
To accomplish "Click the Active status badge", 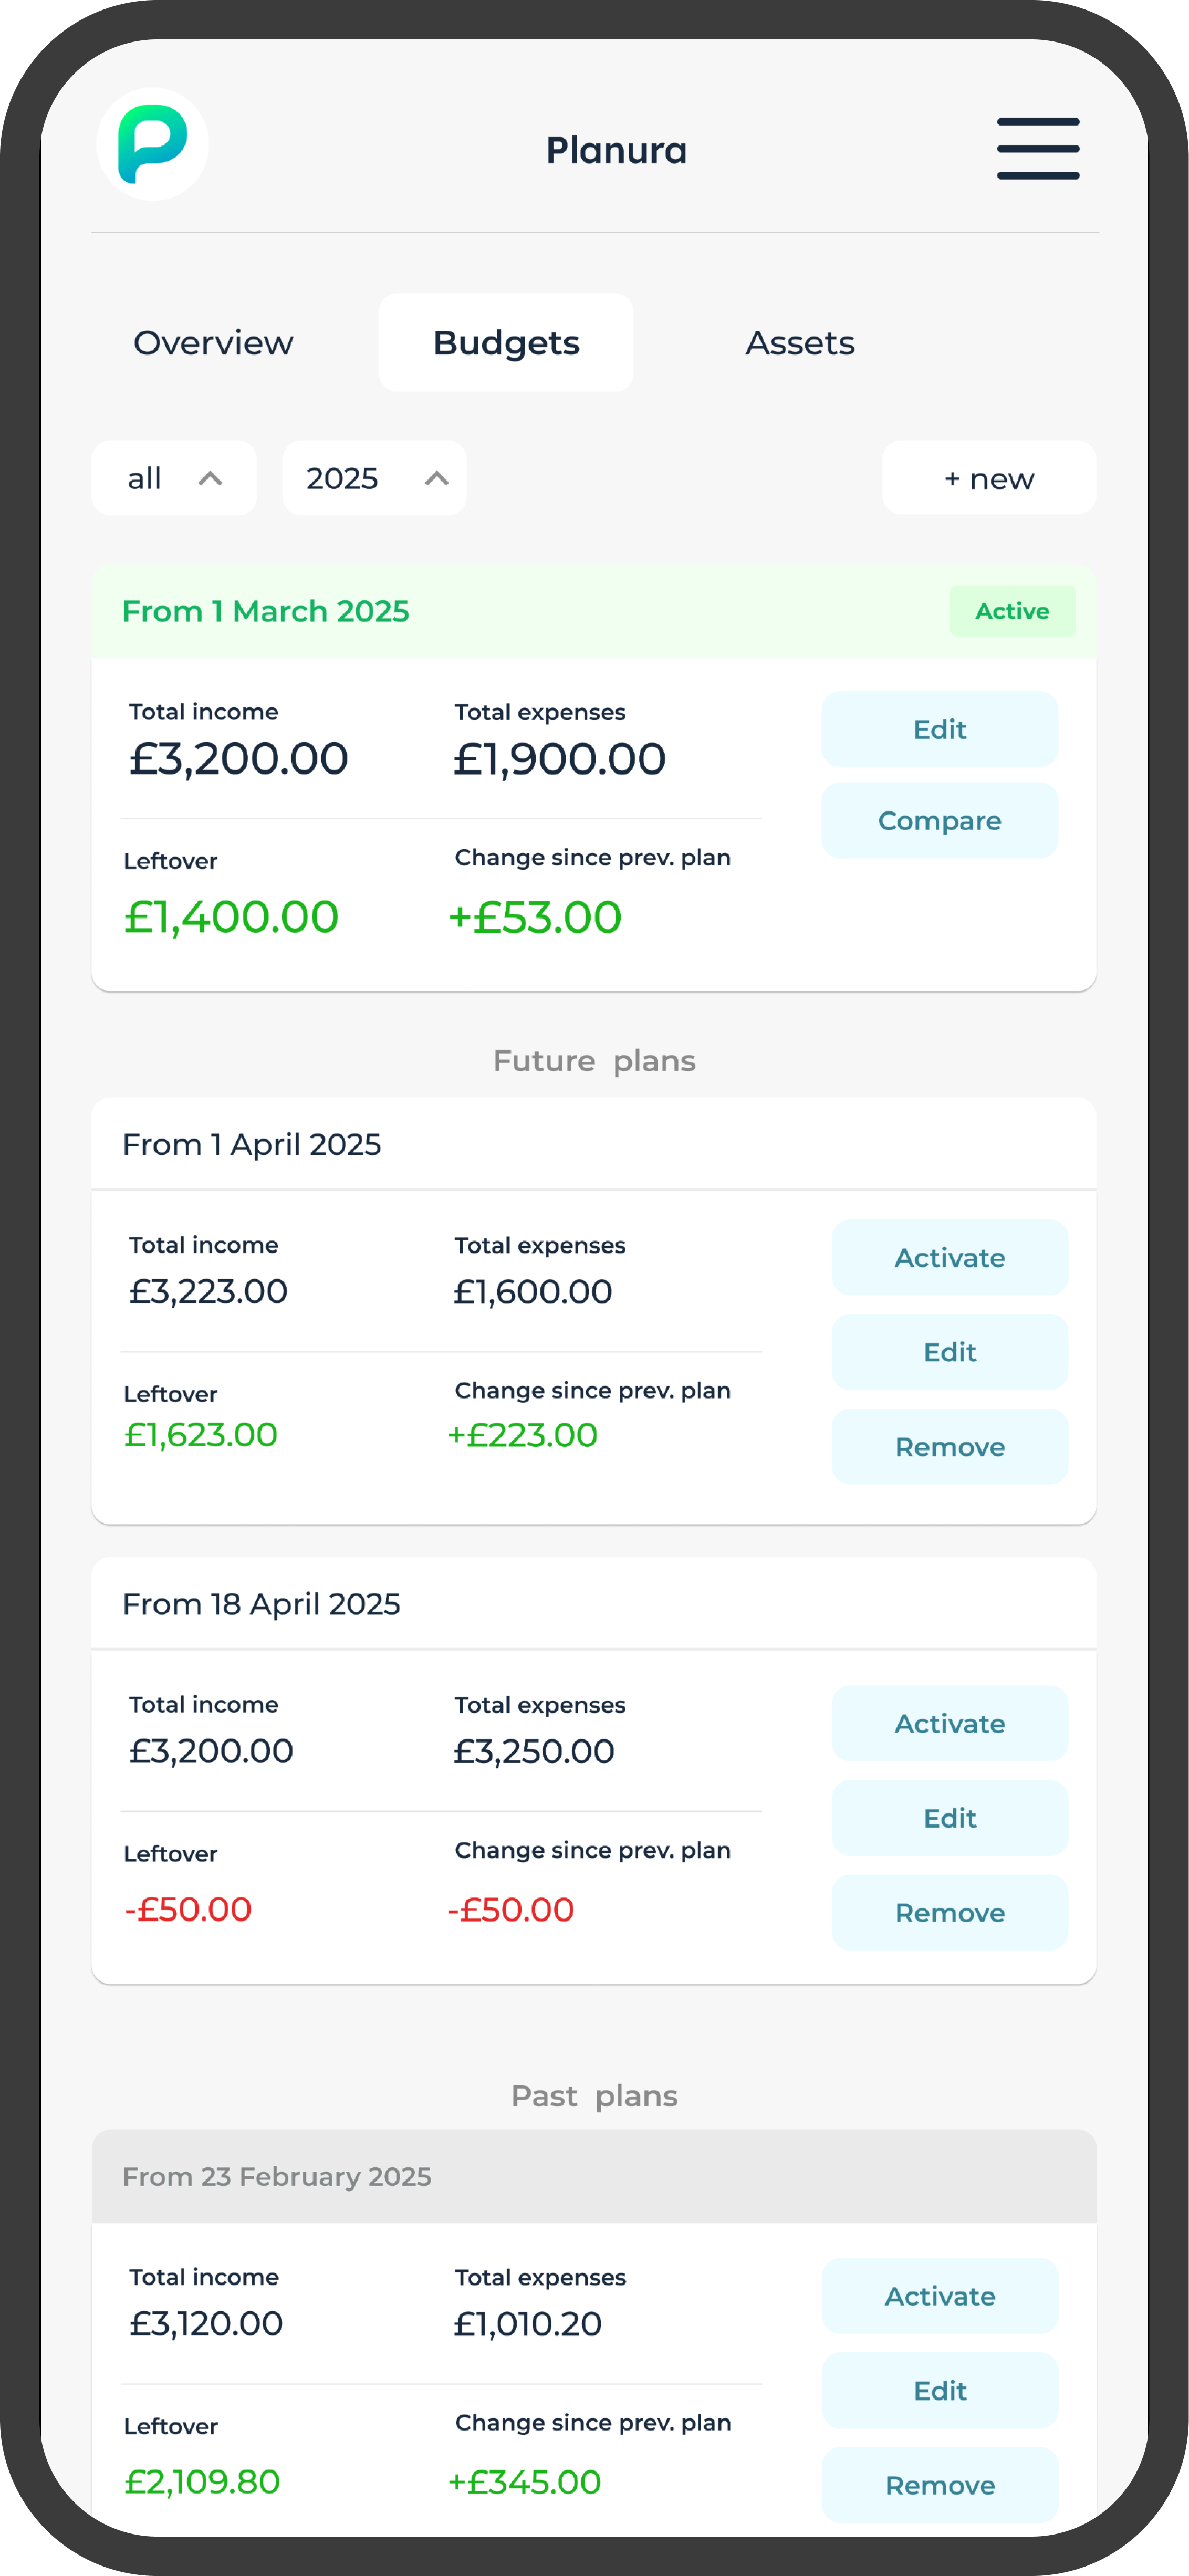I will 1012,611.
